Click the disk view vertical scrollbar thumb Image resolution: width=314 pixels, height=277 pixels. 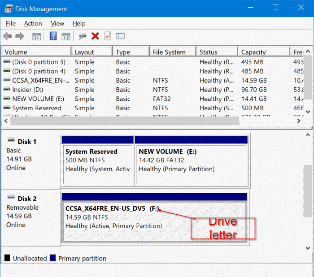pos(308,191)
